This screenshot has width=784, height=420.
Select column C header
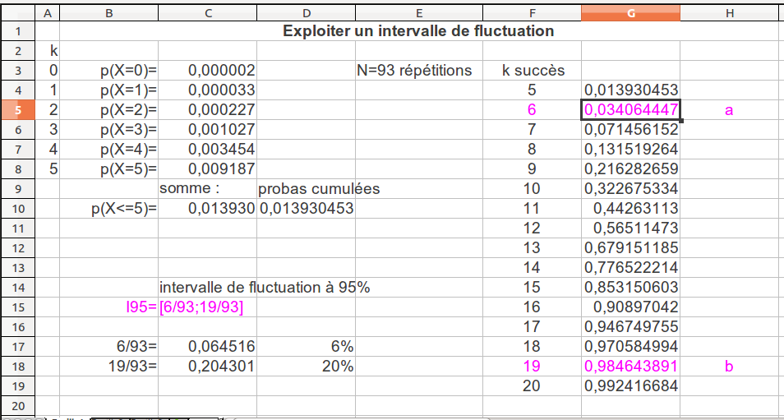[x=207, y=13]
